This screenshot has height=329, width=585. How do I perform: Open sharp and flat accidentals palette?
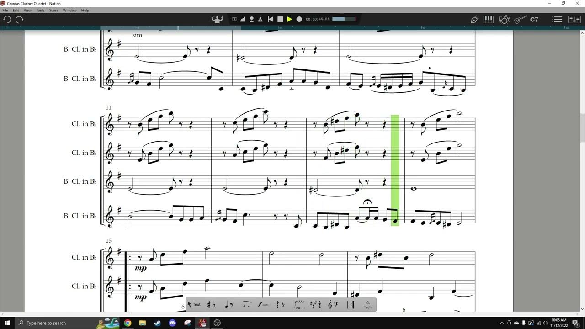212,304
